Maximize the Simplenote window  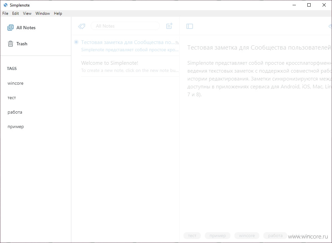(x=309, y=5)
